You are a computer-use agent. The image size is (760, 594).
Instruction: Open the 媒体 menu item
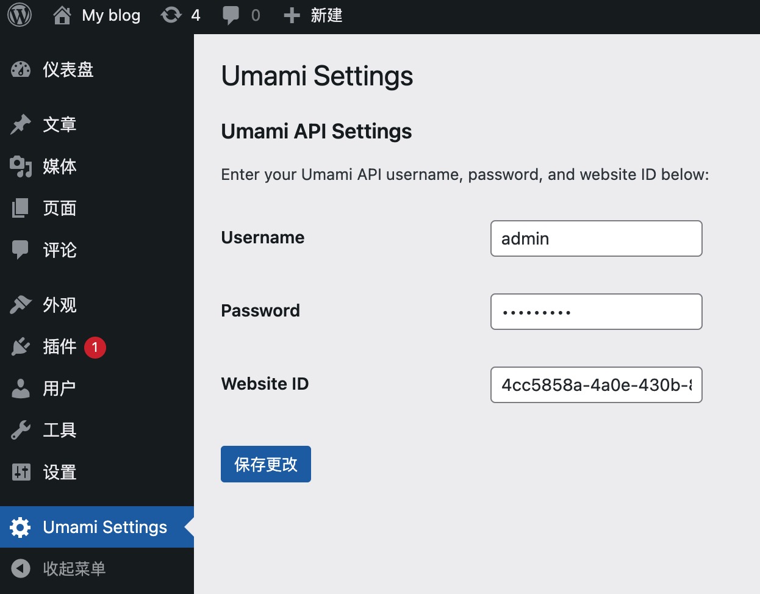pyautogui.click(x=97, y=166)
